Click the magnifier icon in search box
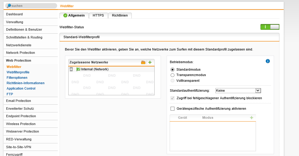The image size is (299, 156). click(x=9, y=6)
